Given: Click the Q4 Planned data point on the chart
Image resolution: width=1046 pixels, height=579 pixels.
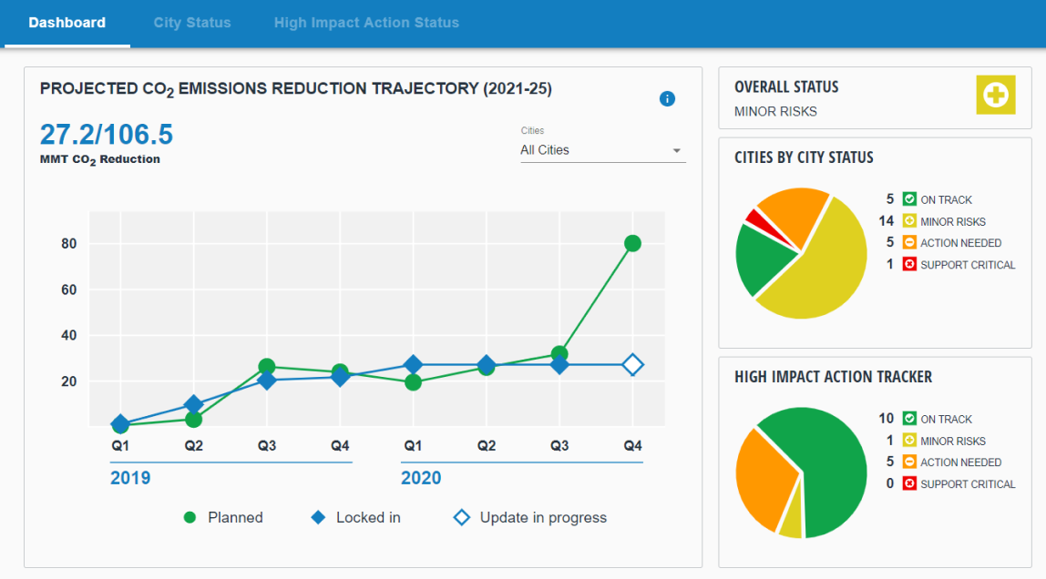Looking at the screenshot, I should pos(632,243).
